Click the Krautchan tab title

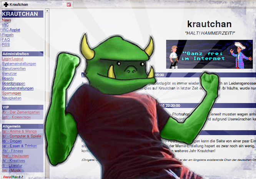click(x=18, y=5)
